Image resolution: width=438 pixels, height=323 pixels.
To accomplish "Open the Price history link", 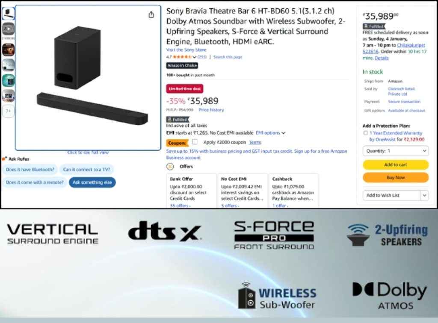I will [211, 110].
